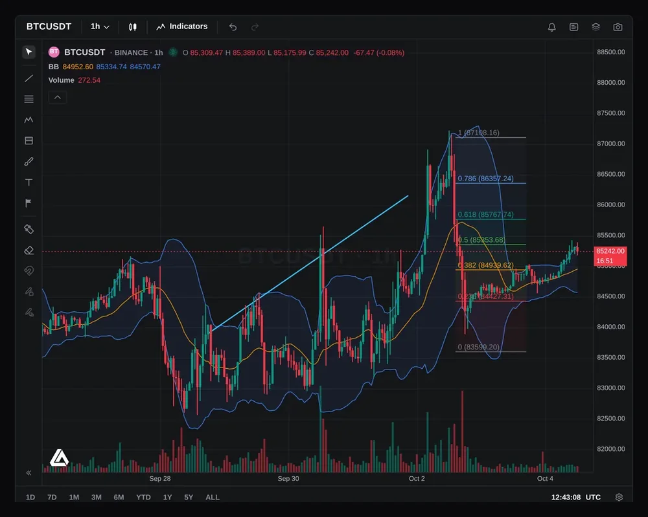Screen dimensions: 648x517
Task: Click the logo in chart corner
Action: point(59,458)
